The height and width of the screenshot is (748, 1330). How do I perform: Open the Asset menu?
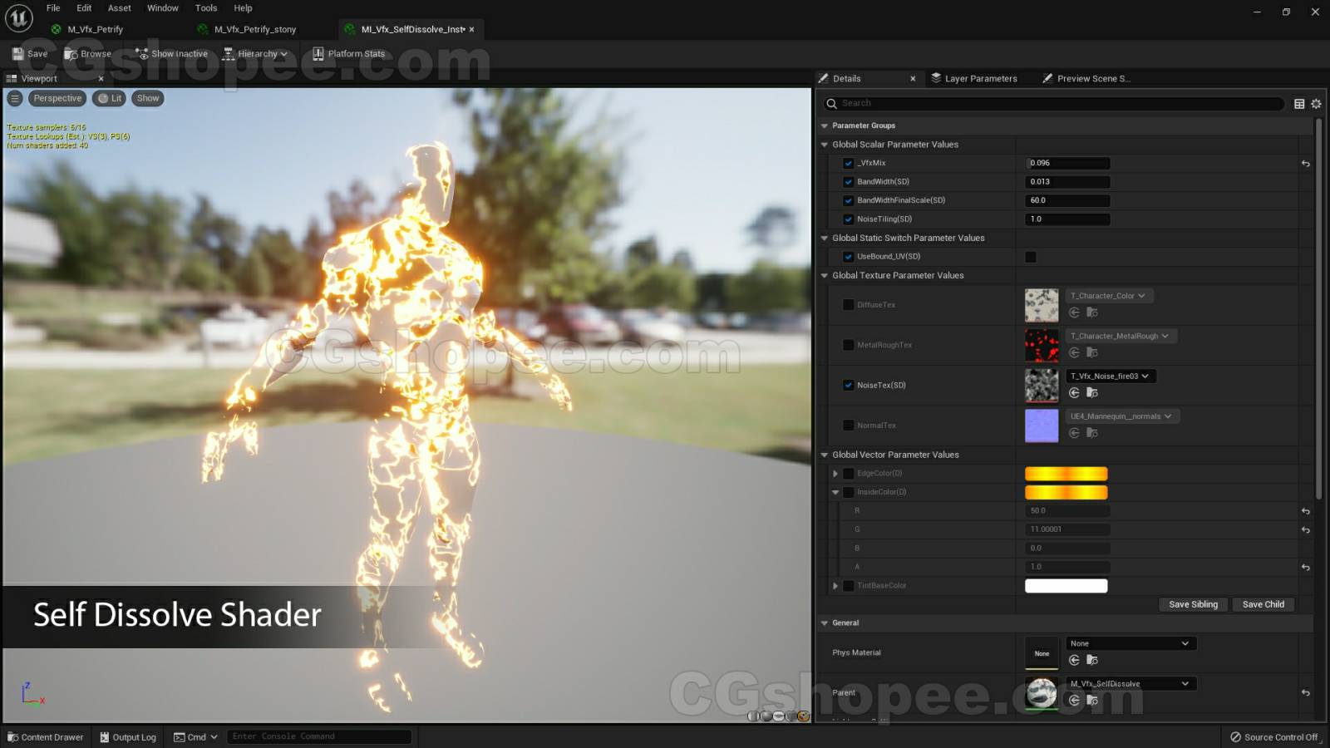point(120,8)
